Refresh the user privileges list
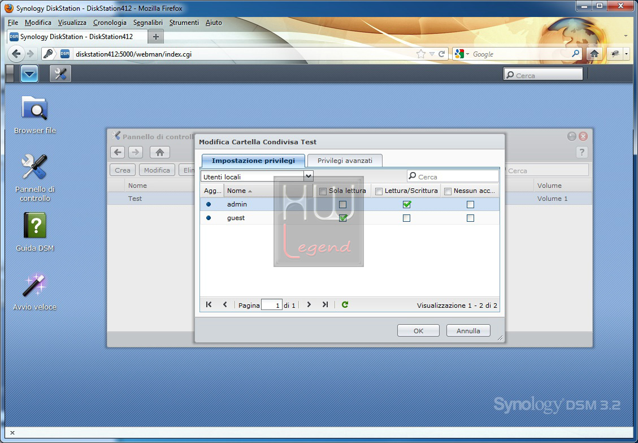 tap(345, 304)
